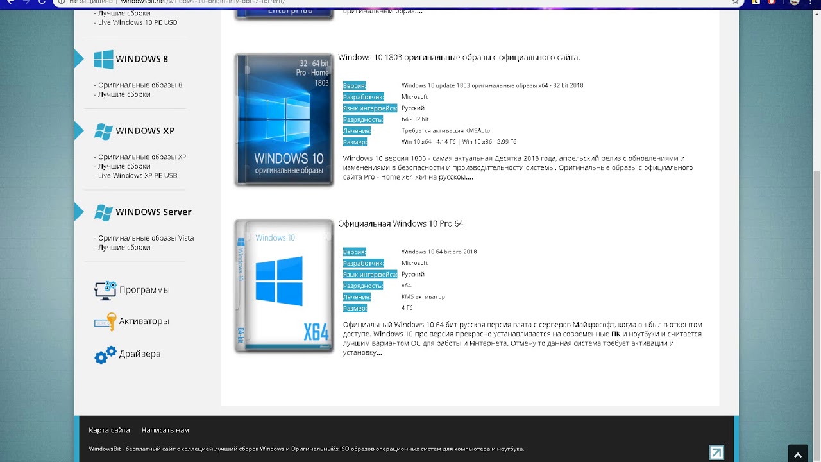Click 'Windows 10 64 bit pro 2018' text

coord(439,252)
